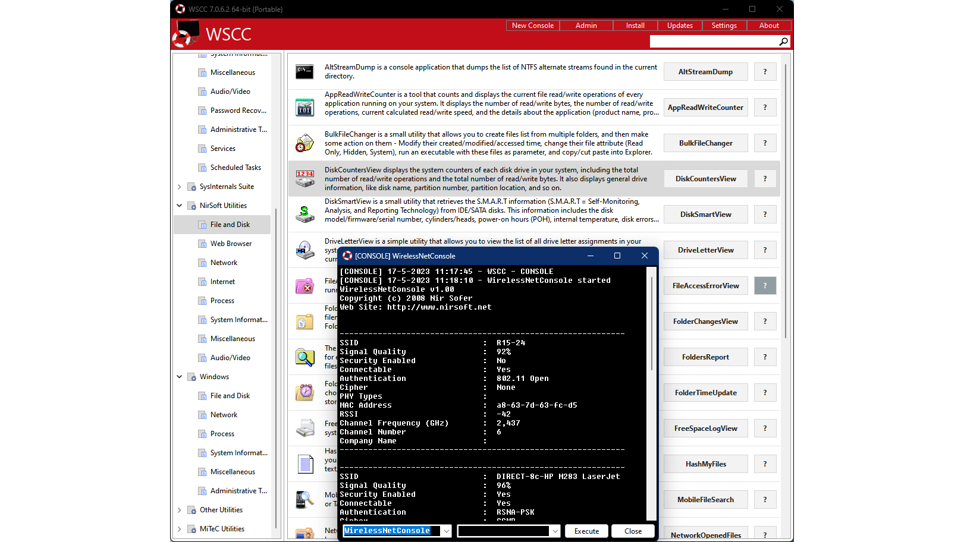Click the FolderChangesView folder icon
The image size is (964, 542).
tap(304, 322)
